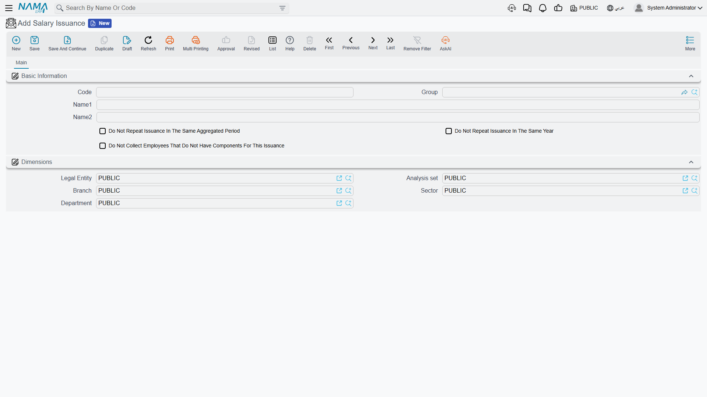Click into the Name1 field
Viewport: 707px width, 397px height.
pos(398,105)
